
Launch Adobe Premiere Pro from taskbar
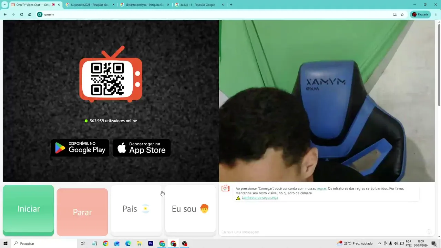(151, 244)
